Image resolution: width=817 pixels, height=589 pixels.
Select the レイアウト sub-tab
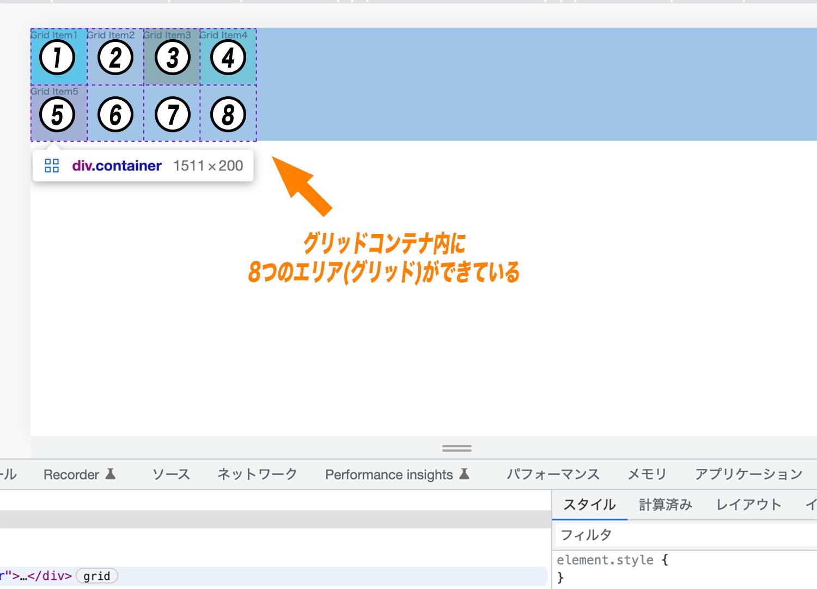click(748, 505)
